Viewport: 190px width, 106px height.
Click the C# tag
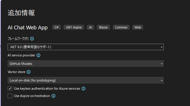[x=57, y=27]
